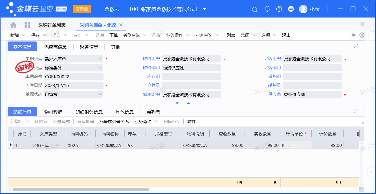Click the 应收数量 column header

227,134
